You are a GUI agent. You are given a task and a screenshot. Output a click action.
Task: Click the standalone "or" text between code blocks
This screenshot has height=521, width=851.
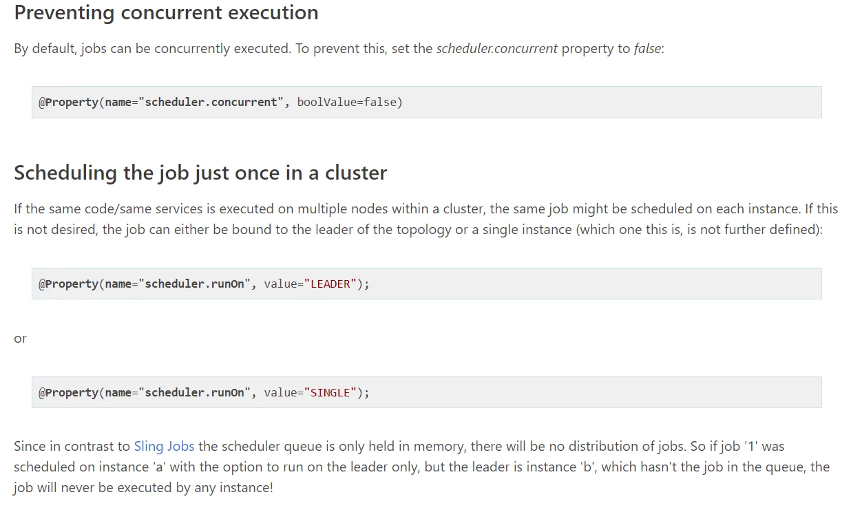20,338
